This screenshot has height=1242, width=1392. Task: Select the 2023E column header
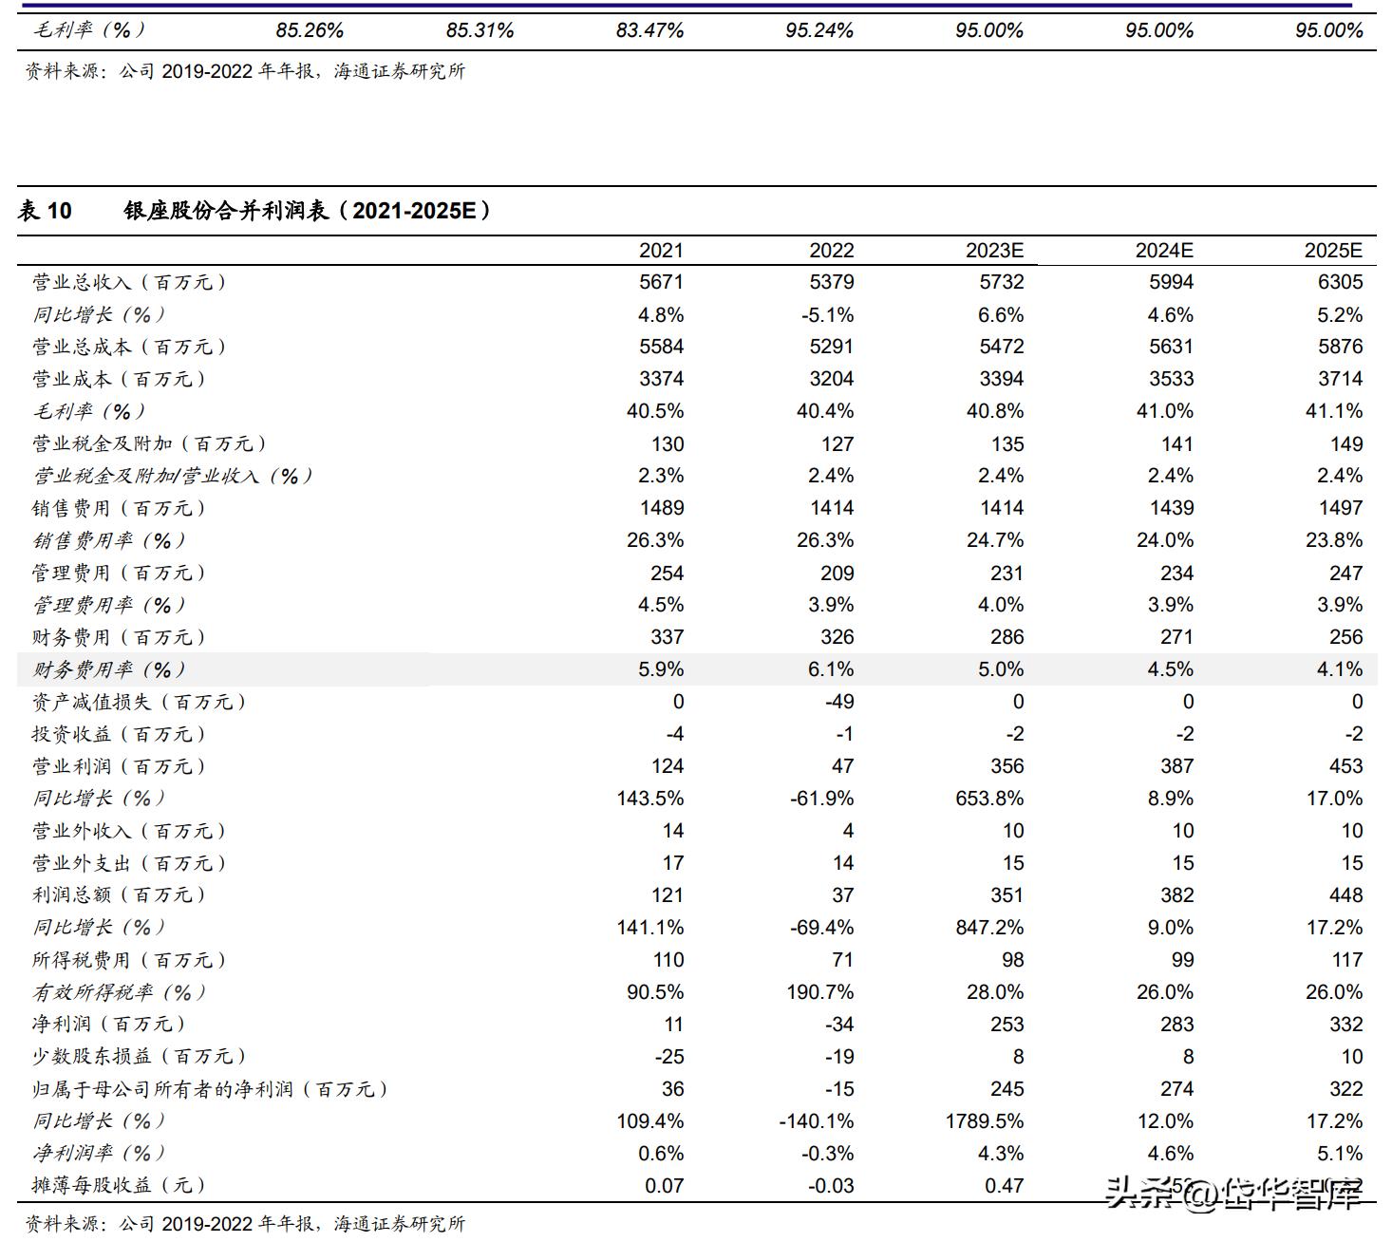coord(994,250)
